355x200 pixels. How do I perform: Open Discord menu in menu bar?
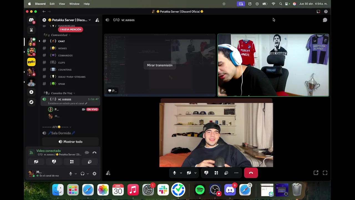[40, 4]
